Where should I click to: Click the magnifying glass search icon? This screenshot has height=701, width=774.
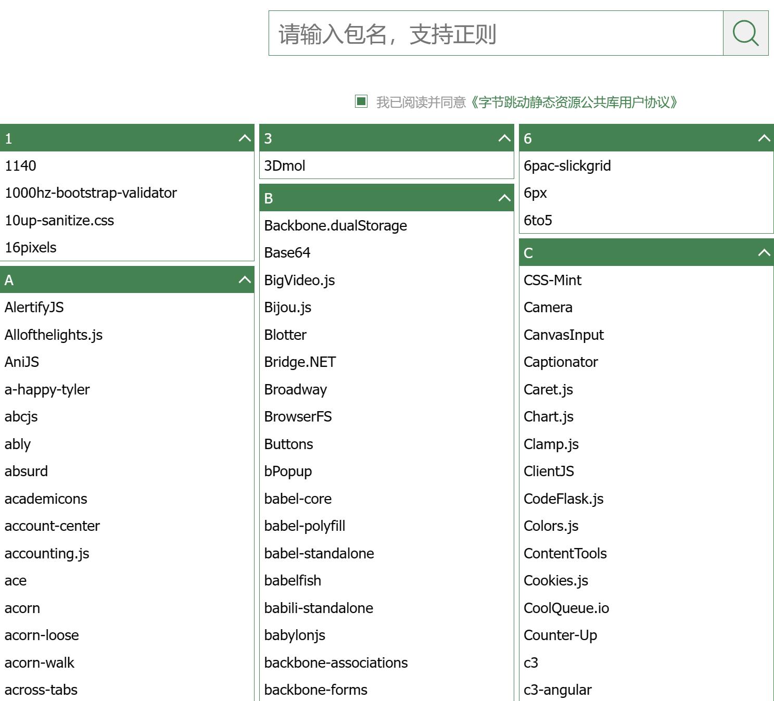coord(745,33)
